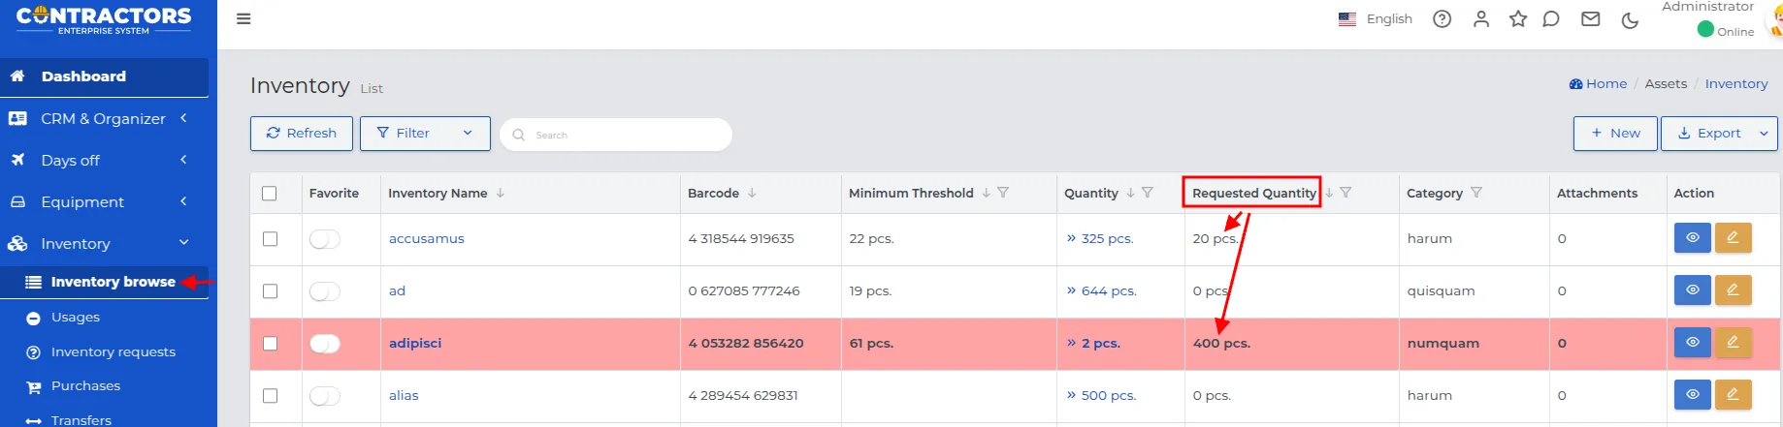Open favorites star icon in header
The image size is (1783, 427).
pos(1518,19)
